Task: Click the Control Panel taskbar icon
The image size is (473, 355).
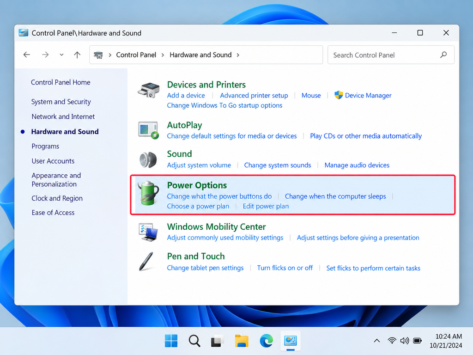Action: click(291, 341)
